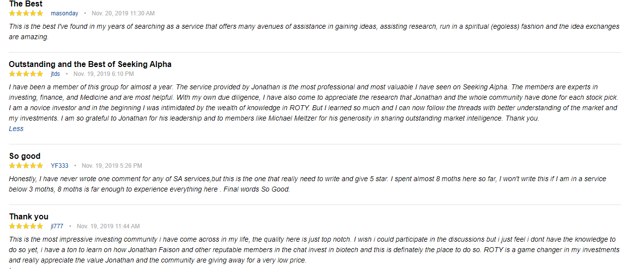Open the jtds user profile link

[x=55, y=74]
